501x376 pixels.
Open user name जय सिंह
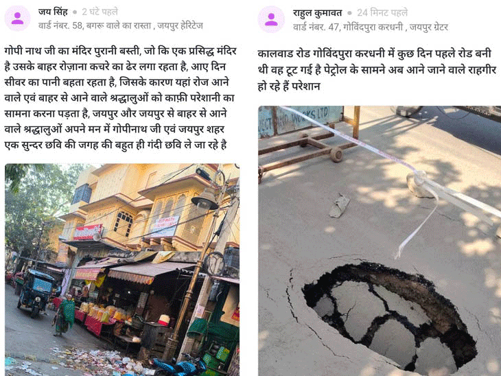tap(53, 12)
